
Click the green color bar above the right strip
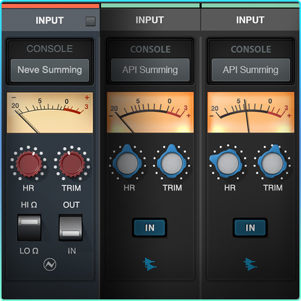coord(250,6)
